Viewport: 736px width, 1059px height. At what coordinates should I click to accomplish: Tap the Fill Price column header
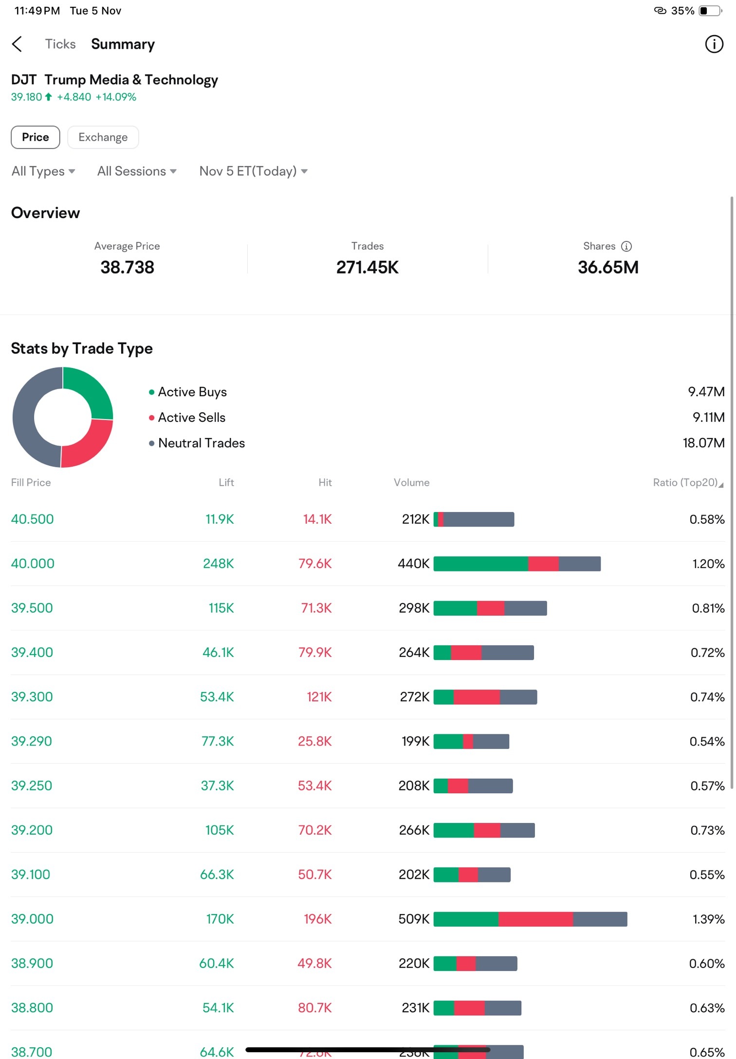pos(31,482)
